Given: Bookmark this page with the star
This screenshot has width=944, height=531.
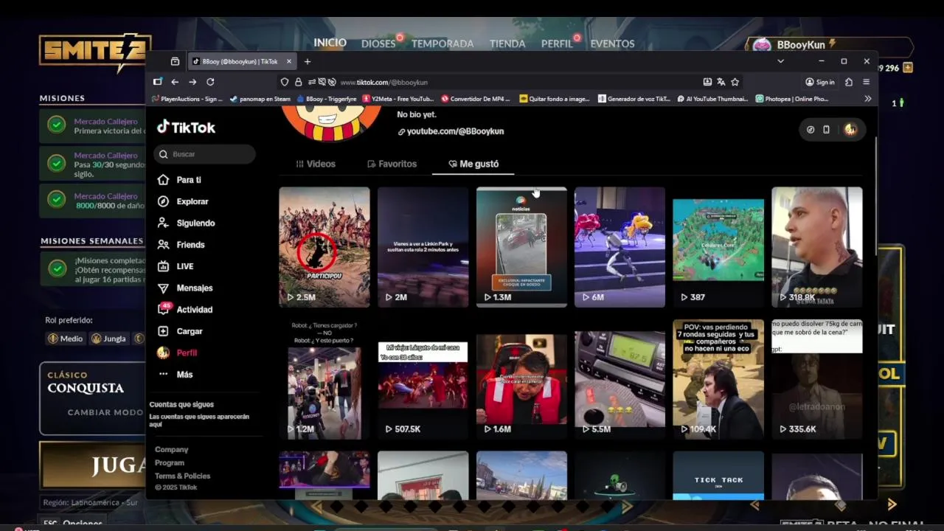Looking at the screenshot, I should point(735,82).
